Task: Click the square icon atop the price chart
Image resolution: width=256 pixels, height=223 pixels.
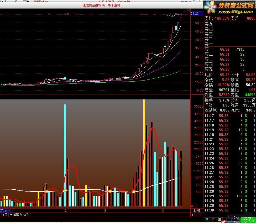Action: click(189, 11)
